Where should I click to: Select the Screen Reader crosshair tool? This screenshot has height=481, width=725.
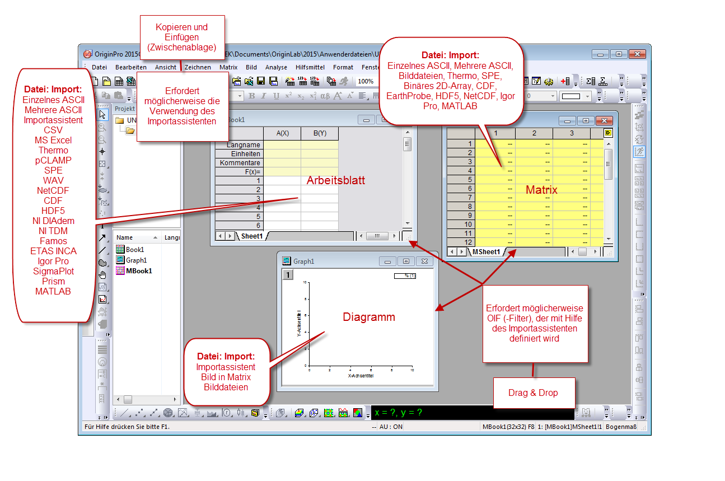point(102,151)
